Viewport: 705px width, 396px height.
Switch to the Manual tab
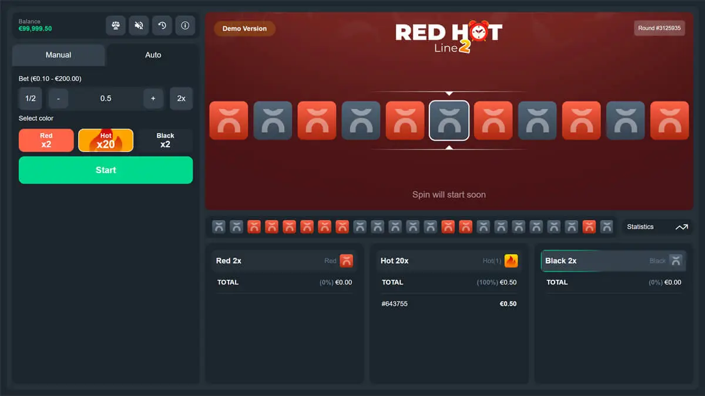click(x=58, y=55)
